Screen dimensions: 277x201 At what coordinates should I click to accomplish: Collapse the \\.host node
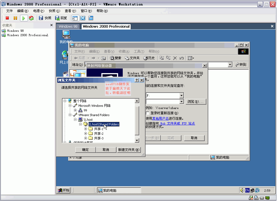point(75,120)
